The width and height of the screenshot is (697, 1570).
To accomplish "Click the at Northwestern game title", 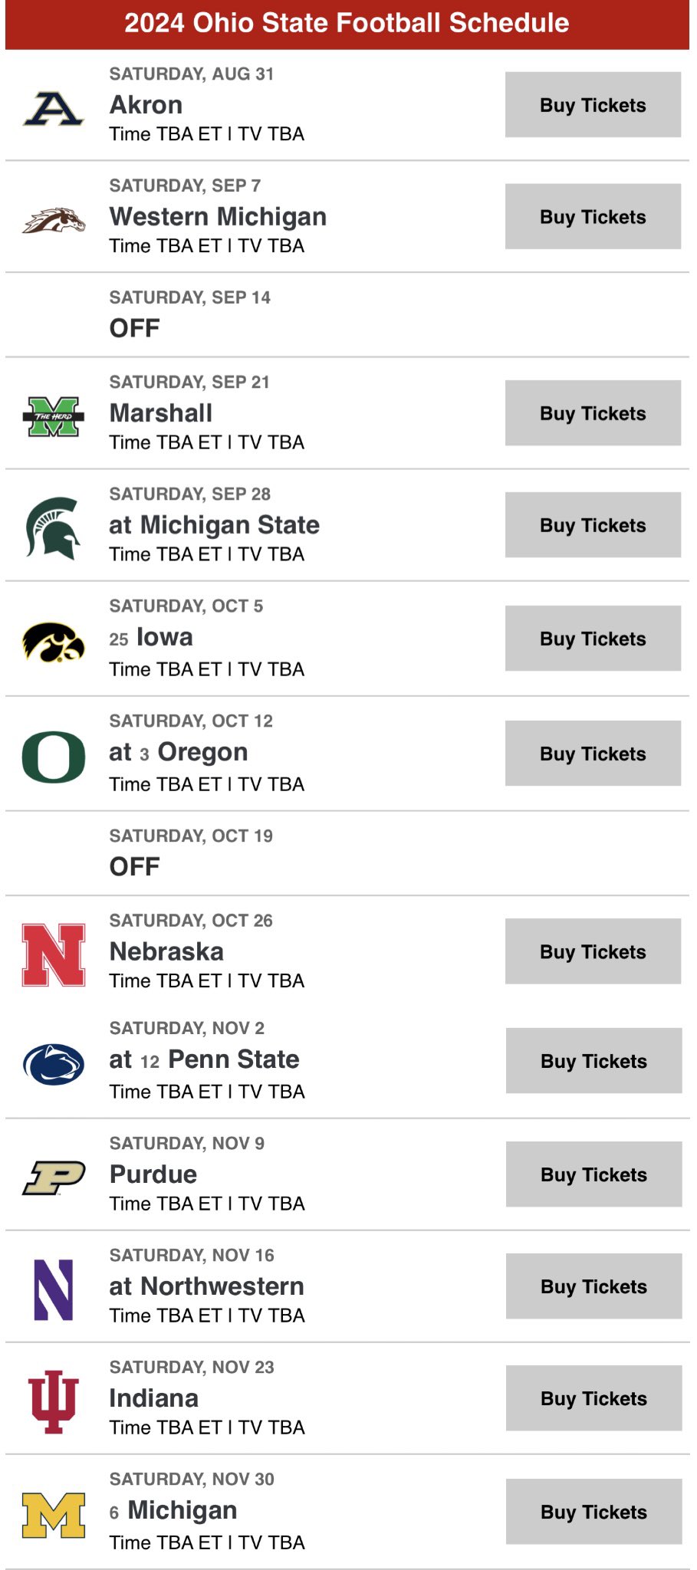I will click(x=206, y=1286).
